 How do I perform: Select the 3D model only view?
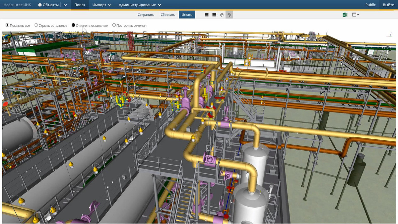point(229,15)
